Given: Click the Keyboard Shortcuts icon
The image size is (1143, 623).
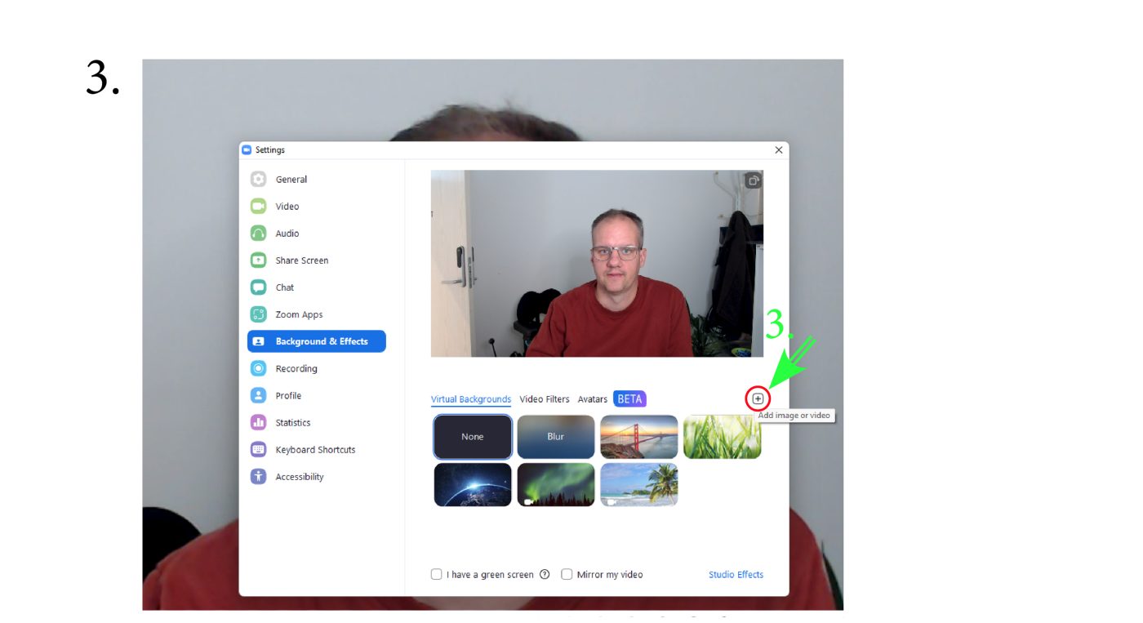Looking at the screenshot, I should point(258,449).
